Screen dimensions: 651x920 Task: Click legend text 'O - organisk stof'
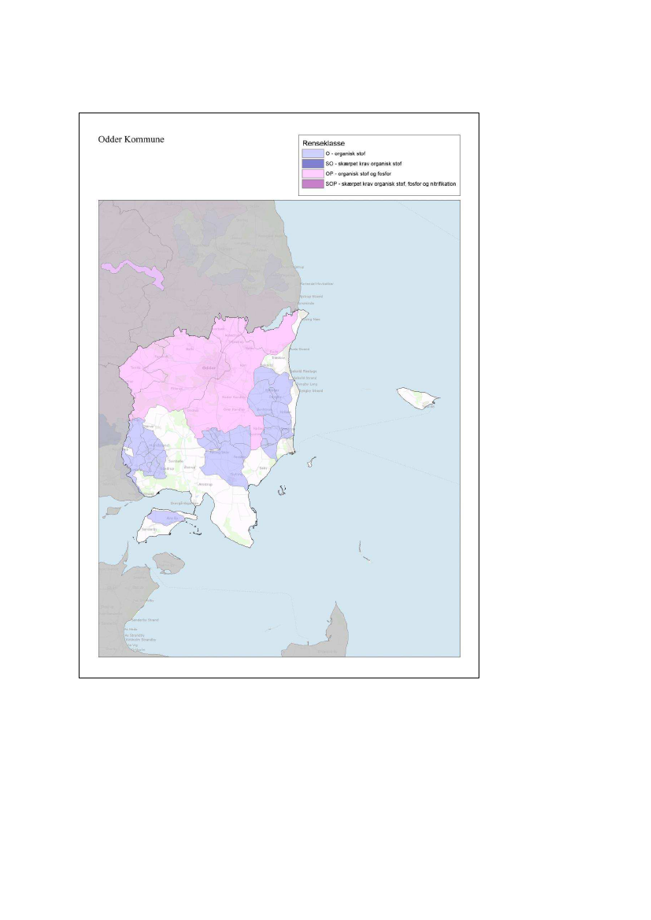345,153
